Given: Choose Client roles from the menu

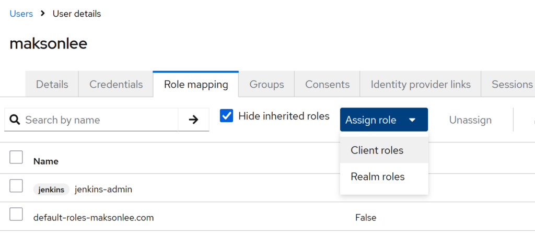Looking at the screenshot, I should pos(377,150).
